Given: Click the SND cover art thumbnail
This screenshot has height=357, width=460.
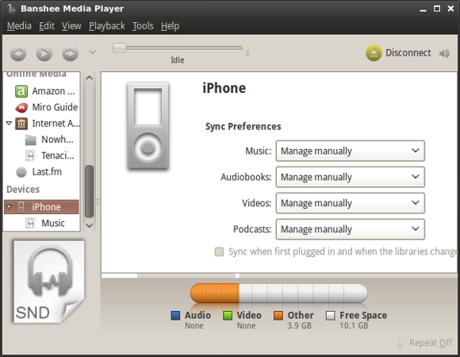Looking at the screenshot, I should coord(49,282).
